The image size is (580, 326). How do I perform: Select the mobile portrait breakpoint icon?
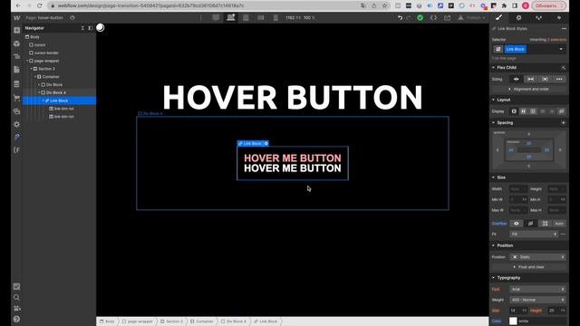tap(275, 18)
